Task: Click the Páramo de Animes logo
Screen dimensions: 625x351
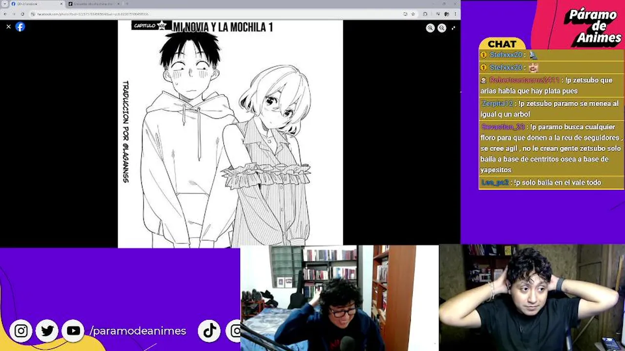Action: 593,27
